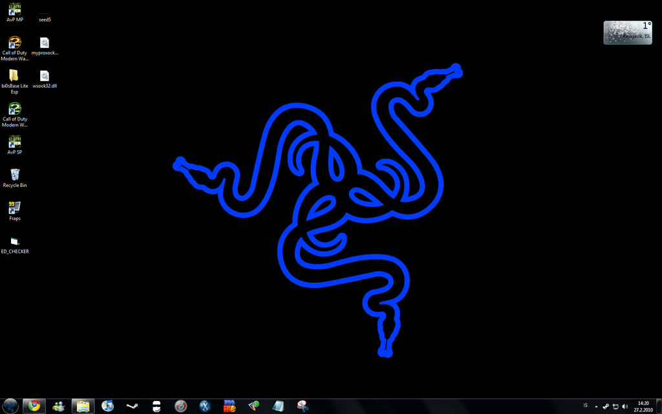Select the myproxock file on the desktop
The height and width of the screenshot is (414, 662).
tap(45, 46)
